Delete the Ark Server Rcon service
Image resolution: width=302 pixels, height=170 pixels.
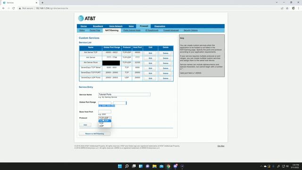coord(166,63)
